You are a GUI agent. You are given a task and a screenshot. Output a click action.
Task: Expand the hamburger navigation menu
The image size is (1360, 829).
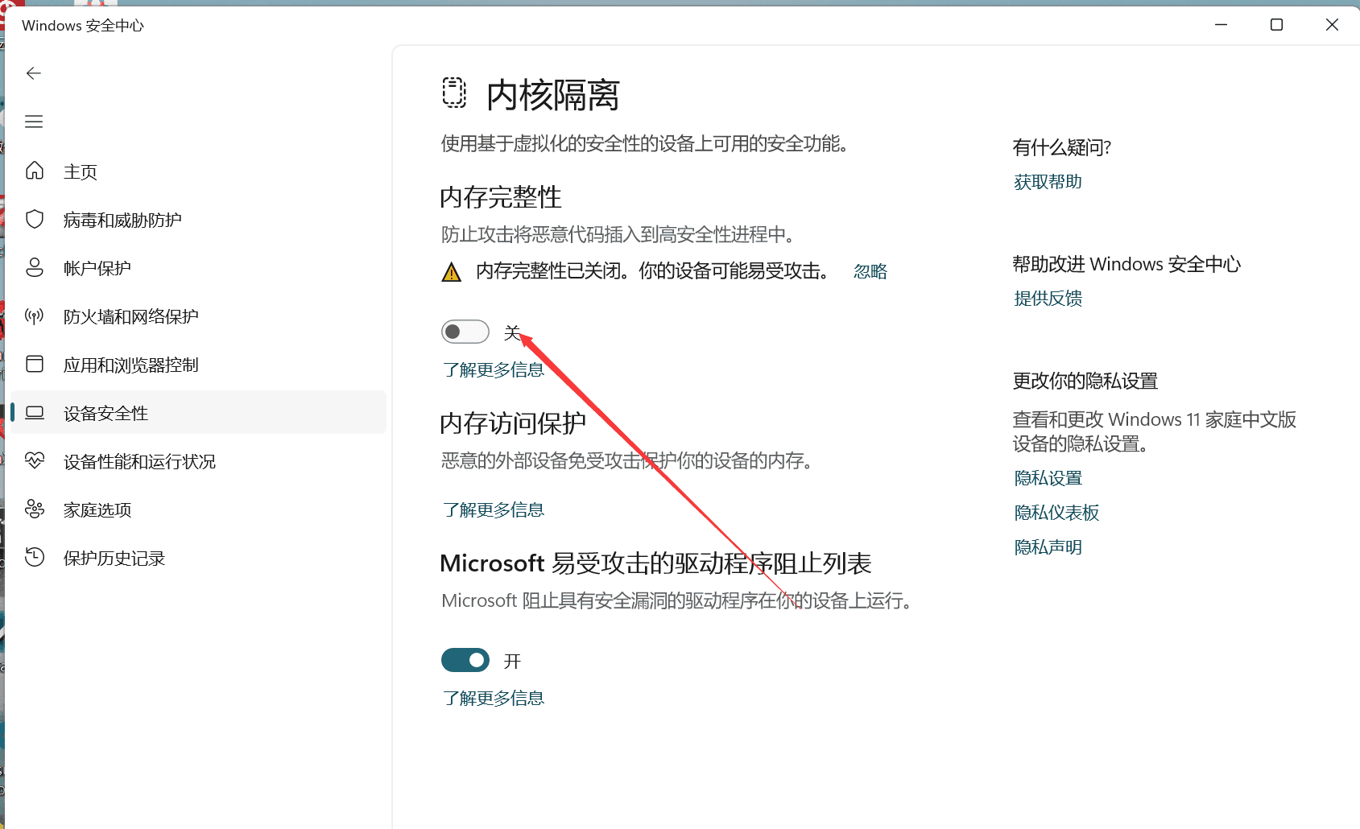[x=34, y=122]
